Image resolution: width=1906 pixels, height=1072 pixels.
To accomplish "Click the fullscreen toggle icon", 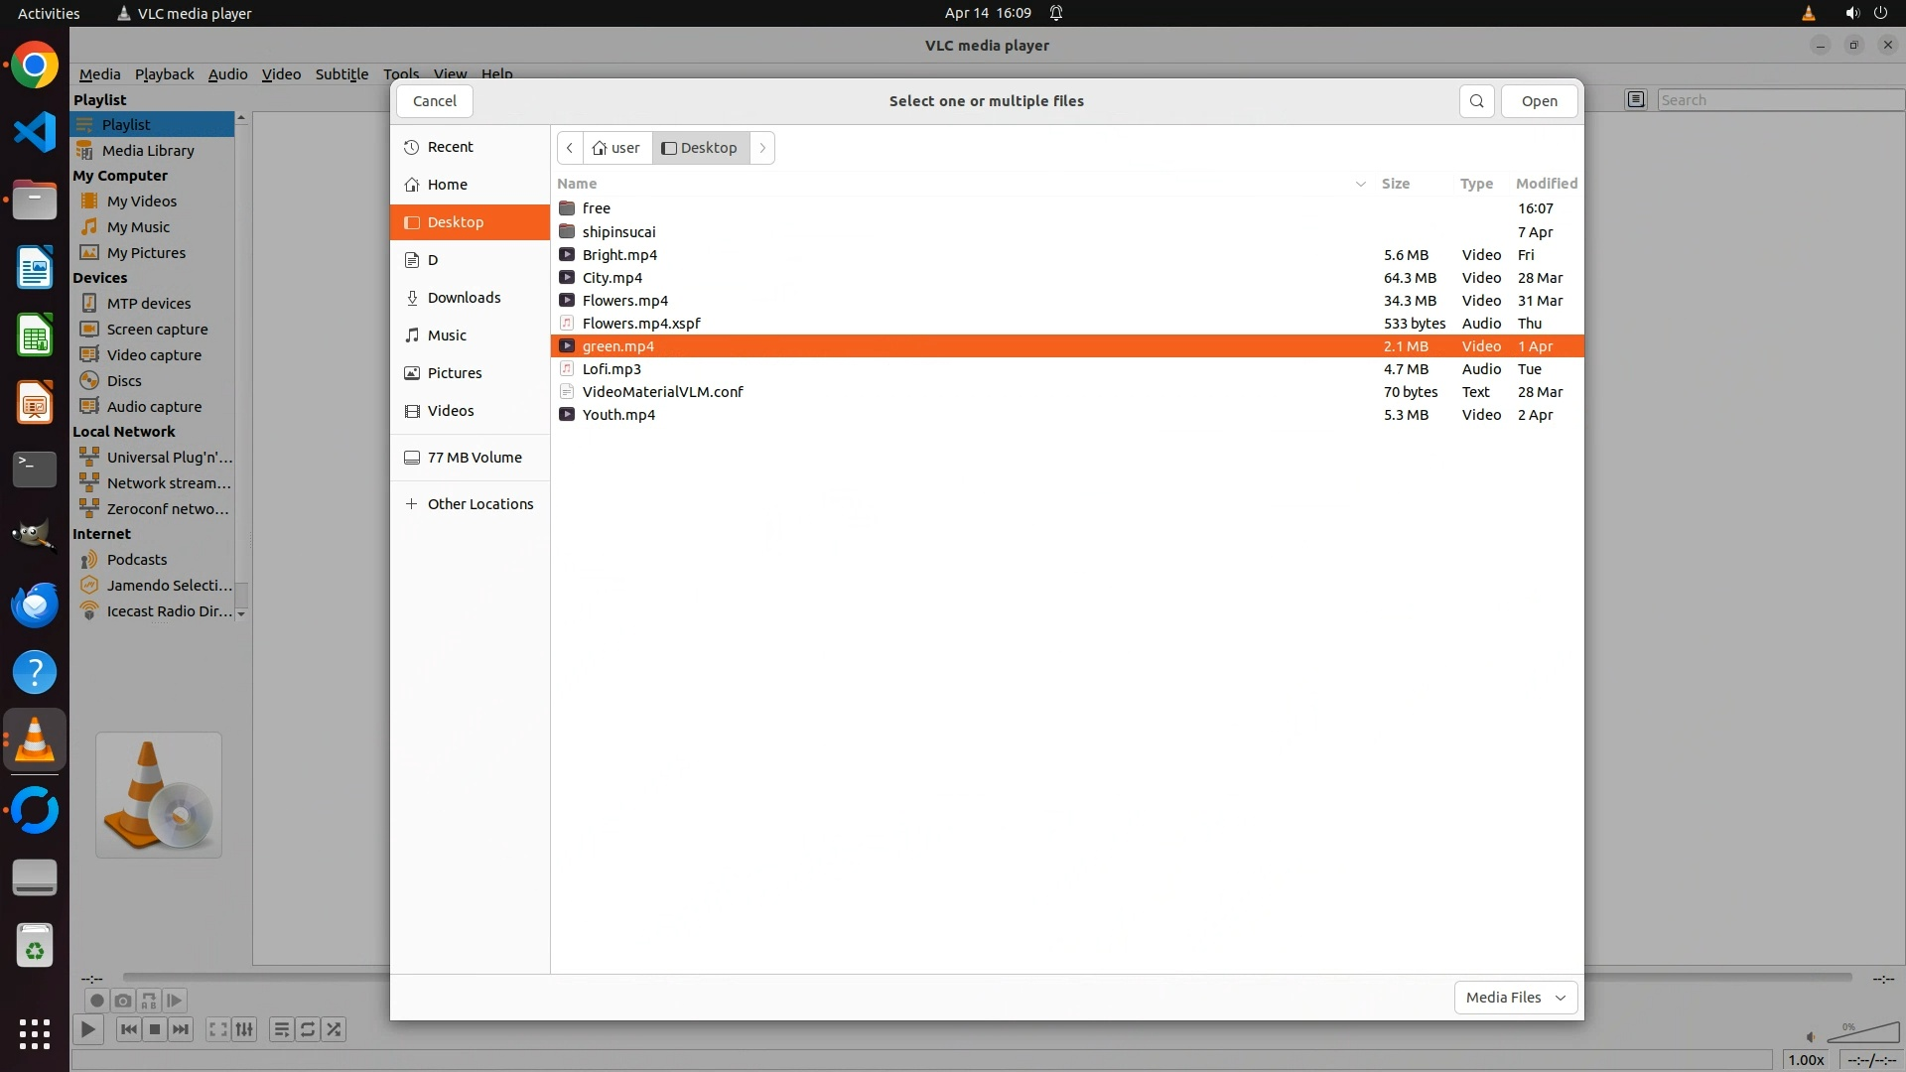I will (x=218, y=1029).
